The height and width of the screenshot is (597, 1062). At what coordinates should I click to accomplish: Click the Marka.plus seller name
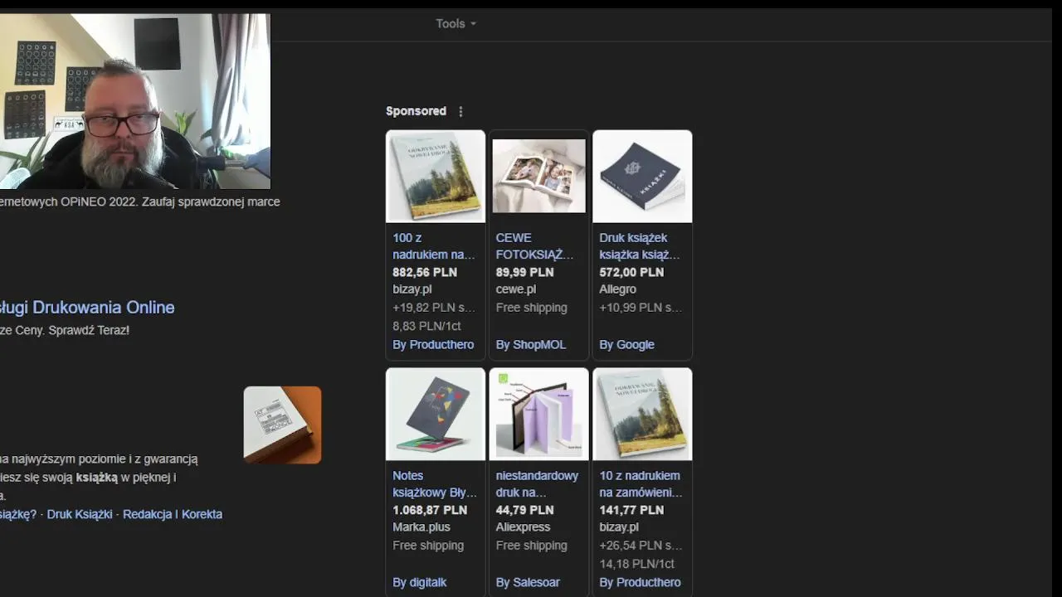[421, 527]
